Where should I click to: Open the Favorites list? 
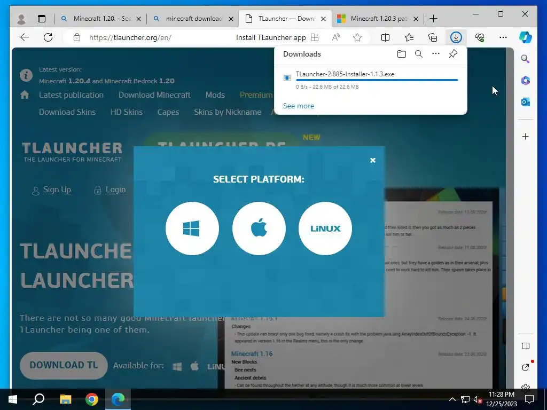click(409, 37)
